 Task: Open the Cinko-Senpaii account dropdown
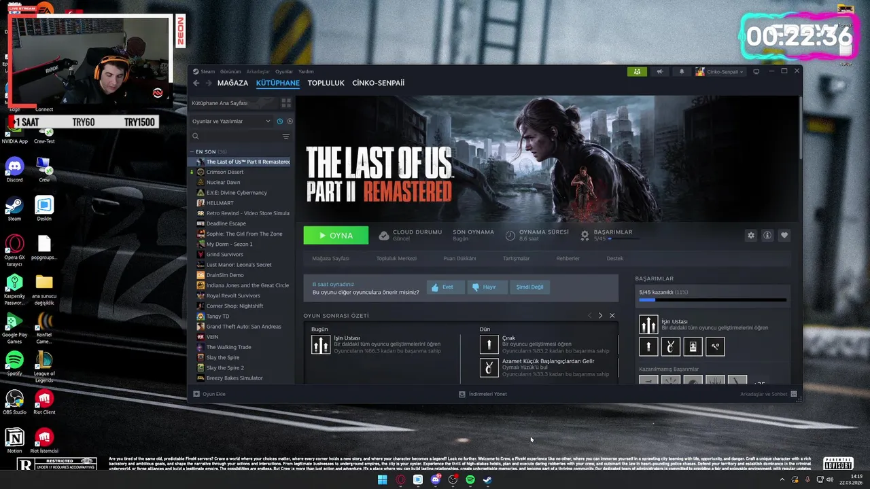pos(720,71)
